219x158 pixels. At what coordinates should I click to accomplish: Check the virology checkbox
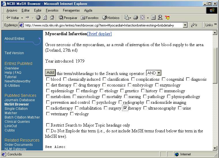click(72, 114)
